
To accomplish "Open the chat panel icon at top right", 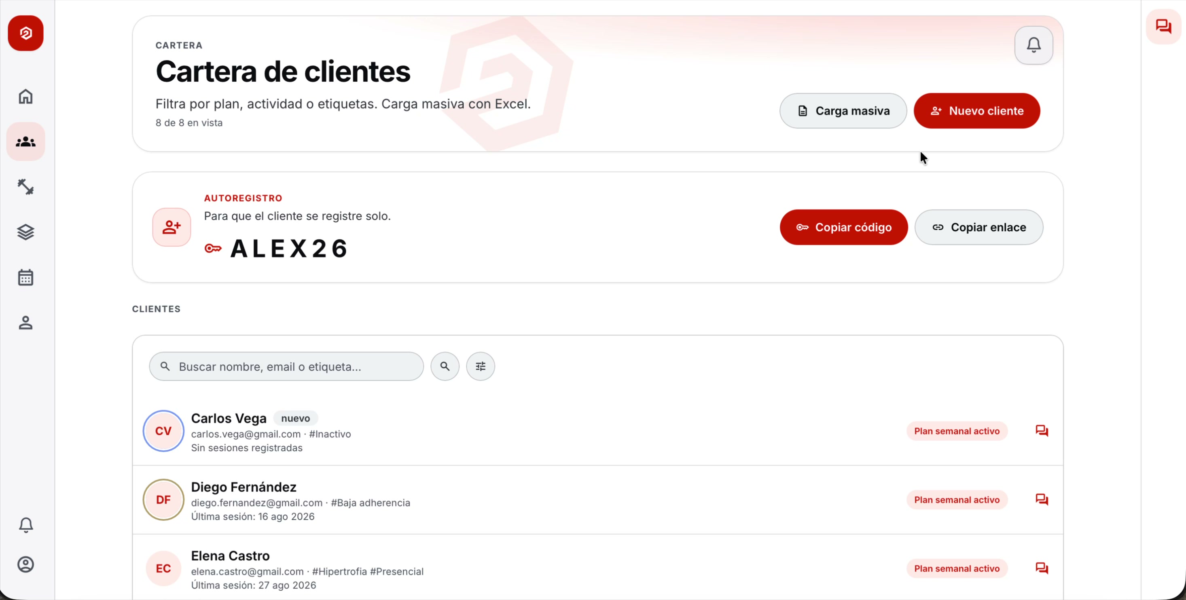I will tap(1163, 26).
